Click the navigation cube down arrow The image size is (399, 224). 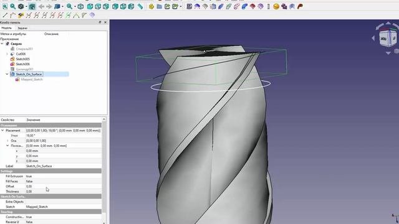[x=388, y=53]
